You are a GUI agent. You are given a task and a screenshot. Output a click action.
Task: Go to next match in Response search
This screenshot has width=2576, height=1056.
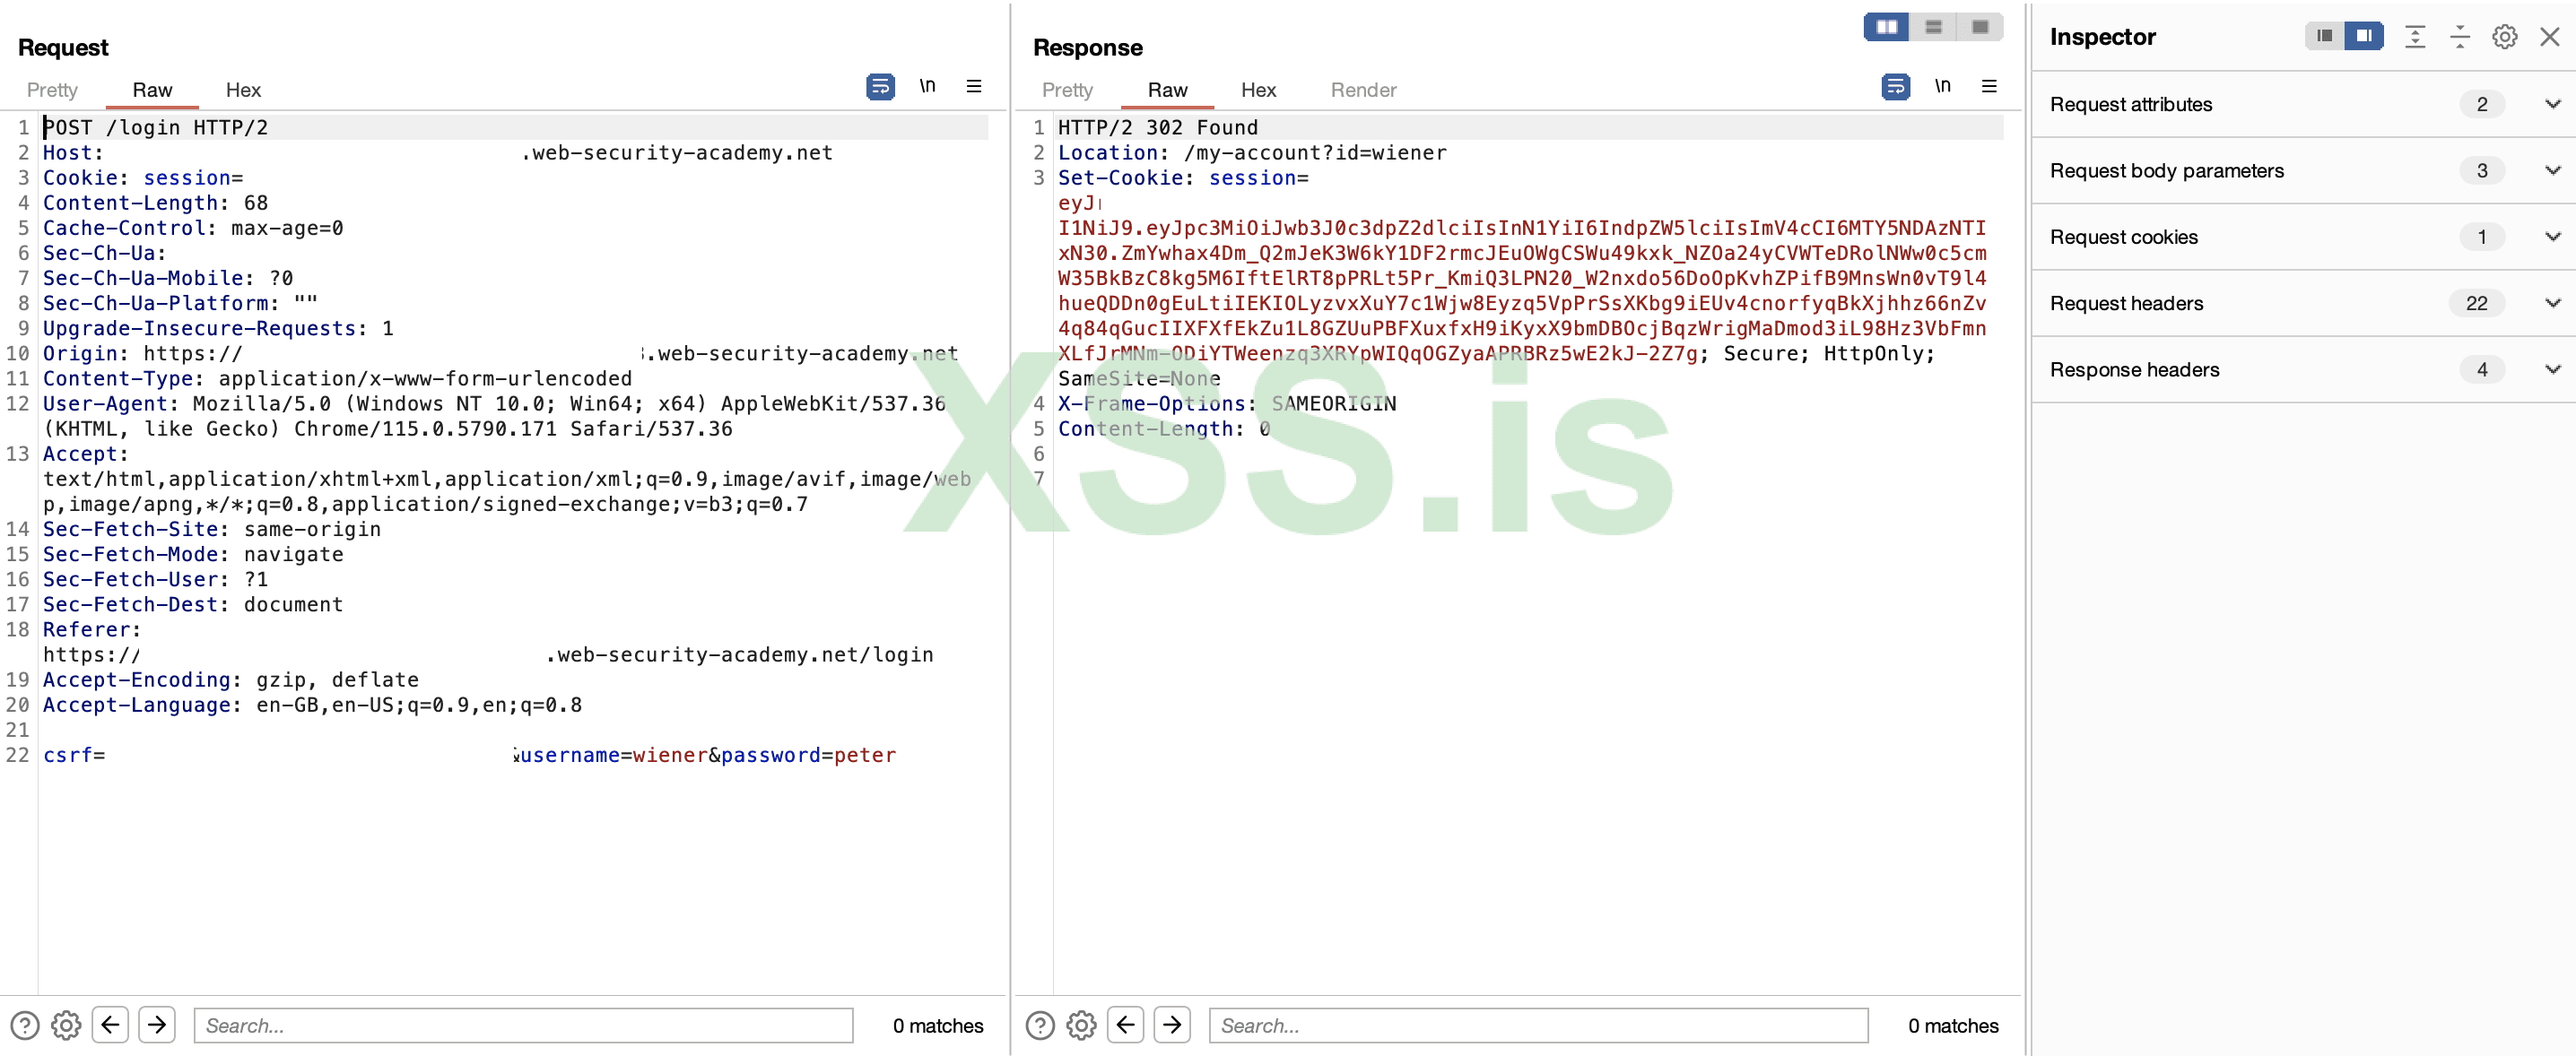(x=1172, y=1025)
